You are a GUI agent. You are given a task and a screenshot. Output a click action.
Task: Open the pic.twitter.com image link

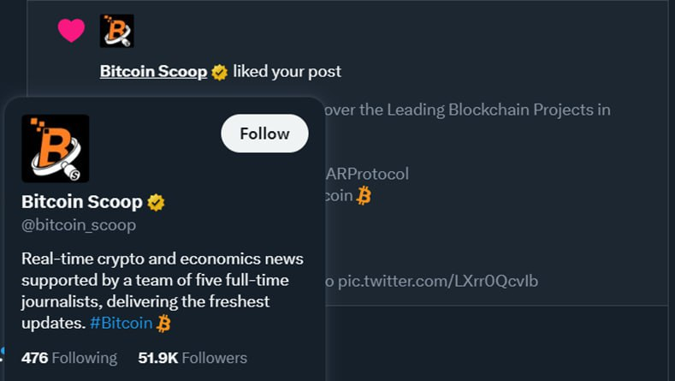(438, 281)
